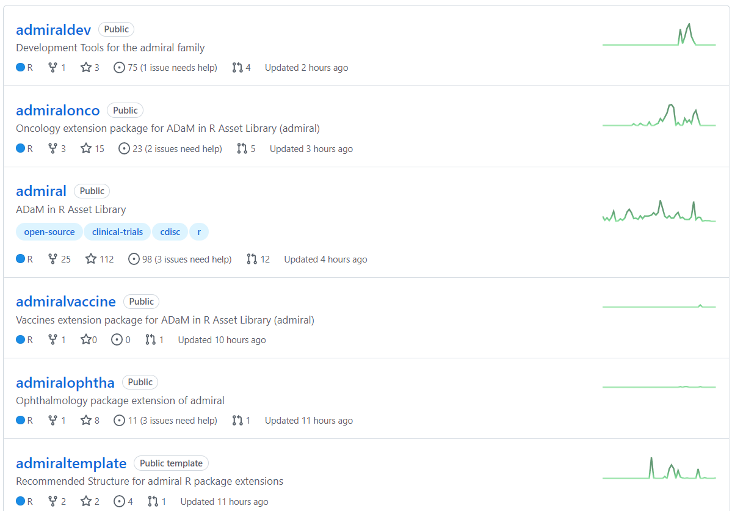732x511 pixels.
Task: Click the issues icon on admiraldev row
Action: pyautogui.click(x=120, y=68)
